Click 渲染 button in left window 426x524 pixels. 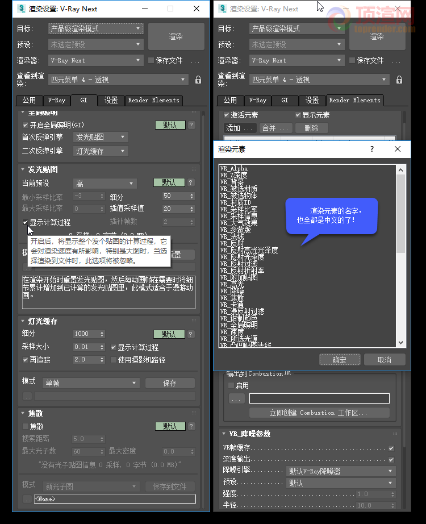coord(176,36)
